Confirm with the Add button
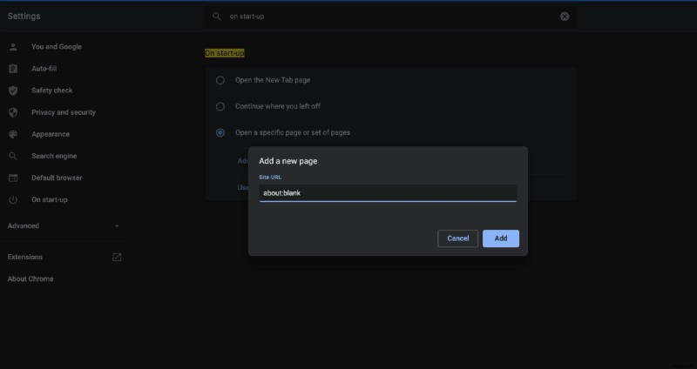Image resolution: width=697 pixels, height=369 pixels. (x=501, y=238)
